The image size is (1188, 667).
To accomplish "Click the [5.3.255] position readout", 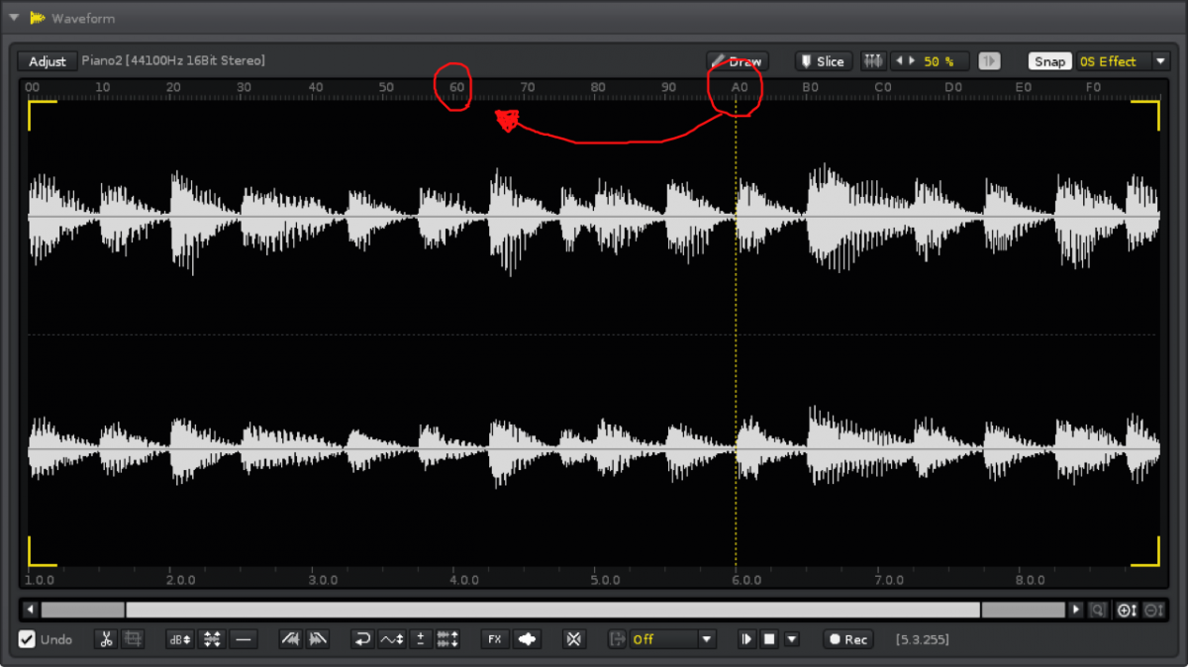I will tap(922, 639).
